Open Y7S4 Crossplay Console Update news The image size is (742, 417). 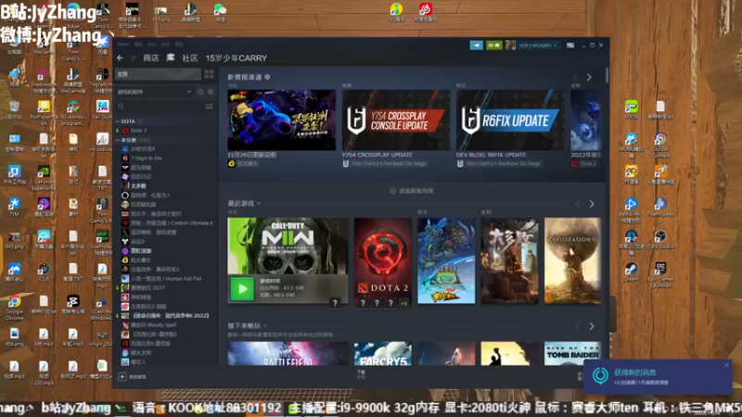click(x=396, y=120)
